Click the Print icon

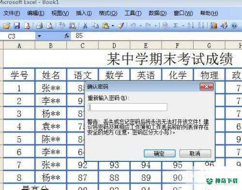pos(40,26)
